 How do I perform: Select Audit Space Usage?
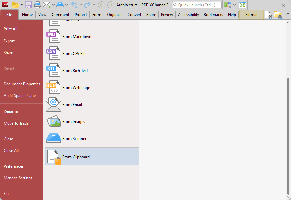(21, 96)
